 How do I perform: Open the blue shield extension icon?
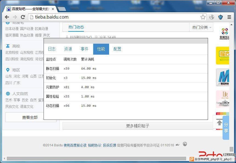(220, 17)
